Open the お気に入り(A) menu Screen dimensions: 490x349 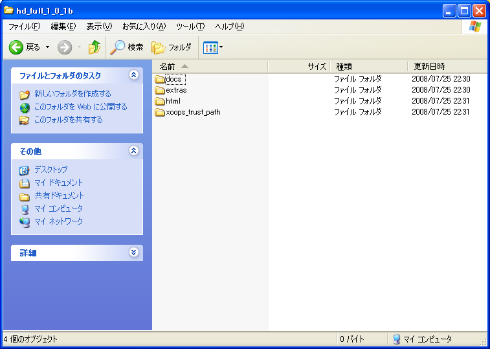[x=144, y=27]
